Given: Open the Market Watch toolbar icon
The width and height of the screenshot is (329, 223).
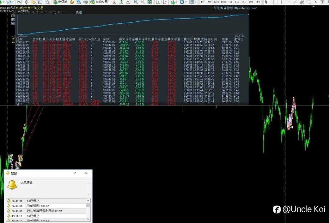Looking at the screenshot, I should tap(20, 2).
